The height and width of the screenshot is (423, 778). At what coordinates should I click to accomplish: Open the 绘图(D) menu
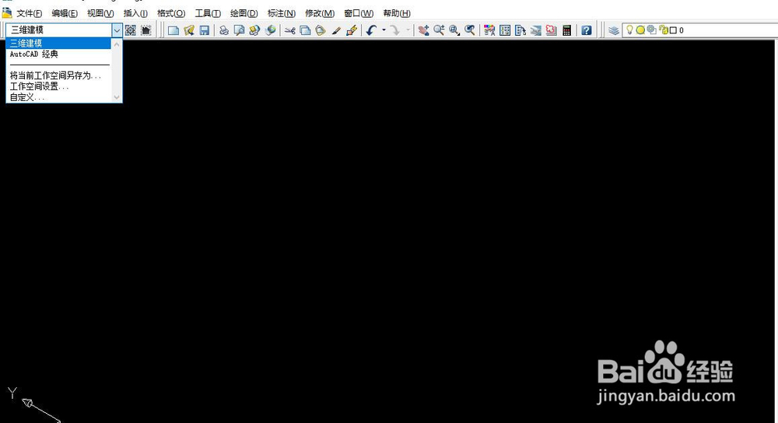244,13
